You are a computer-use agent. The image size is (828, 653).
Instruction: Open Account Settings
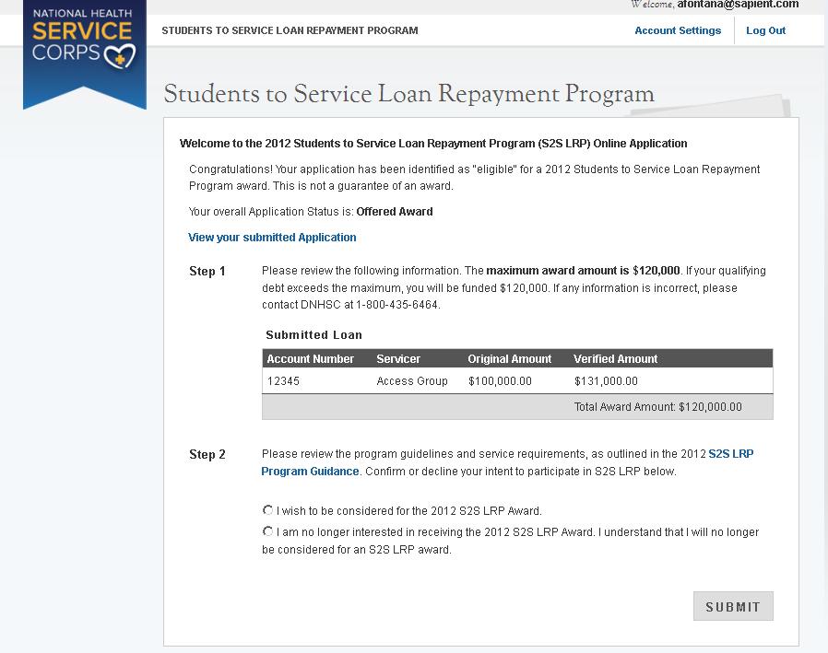(678, 30)
